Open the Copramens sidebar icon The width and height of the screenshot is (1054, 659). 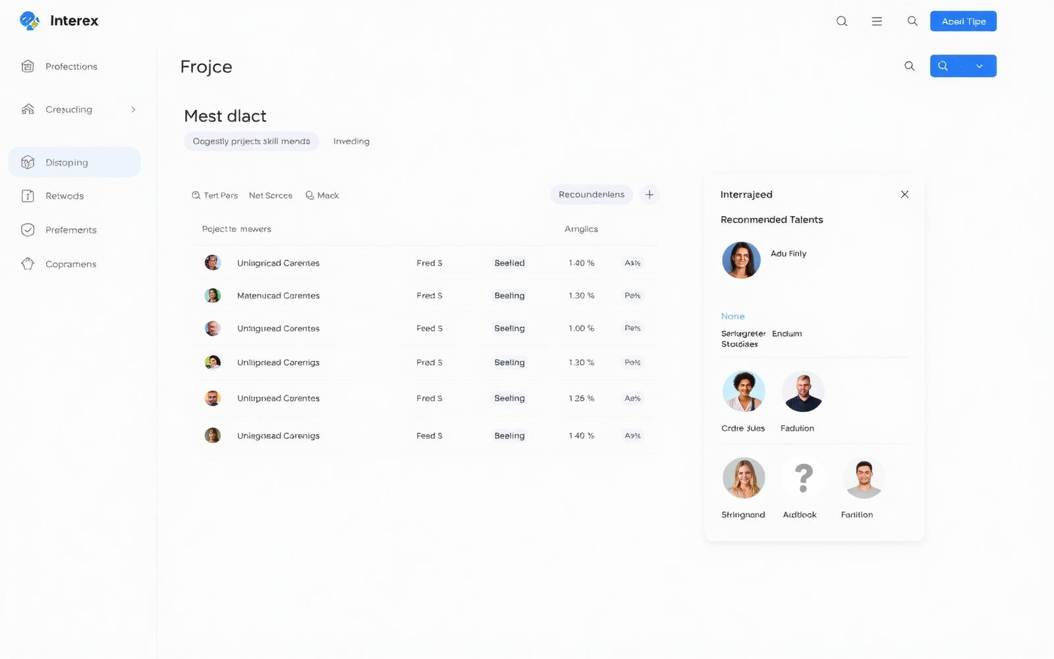pyautogui.click(x=28, y=264)
